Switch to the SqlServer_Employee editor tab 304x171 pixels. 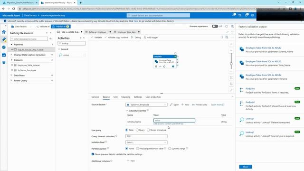click(97, 32)
